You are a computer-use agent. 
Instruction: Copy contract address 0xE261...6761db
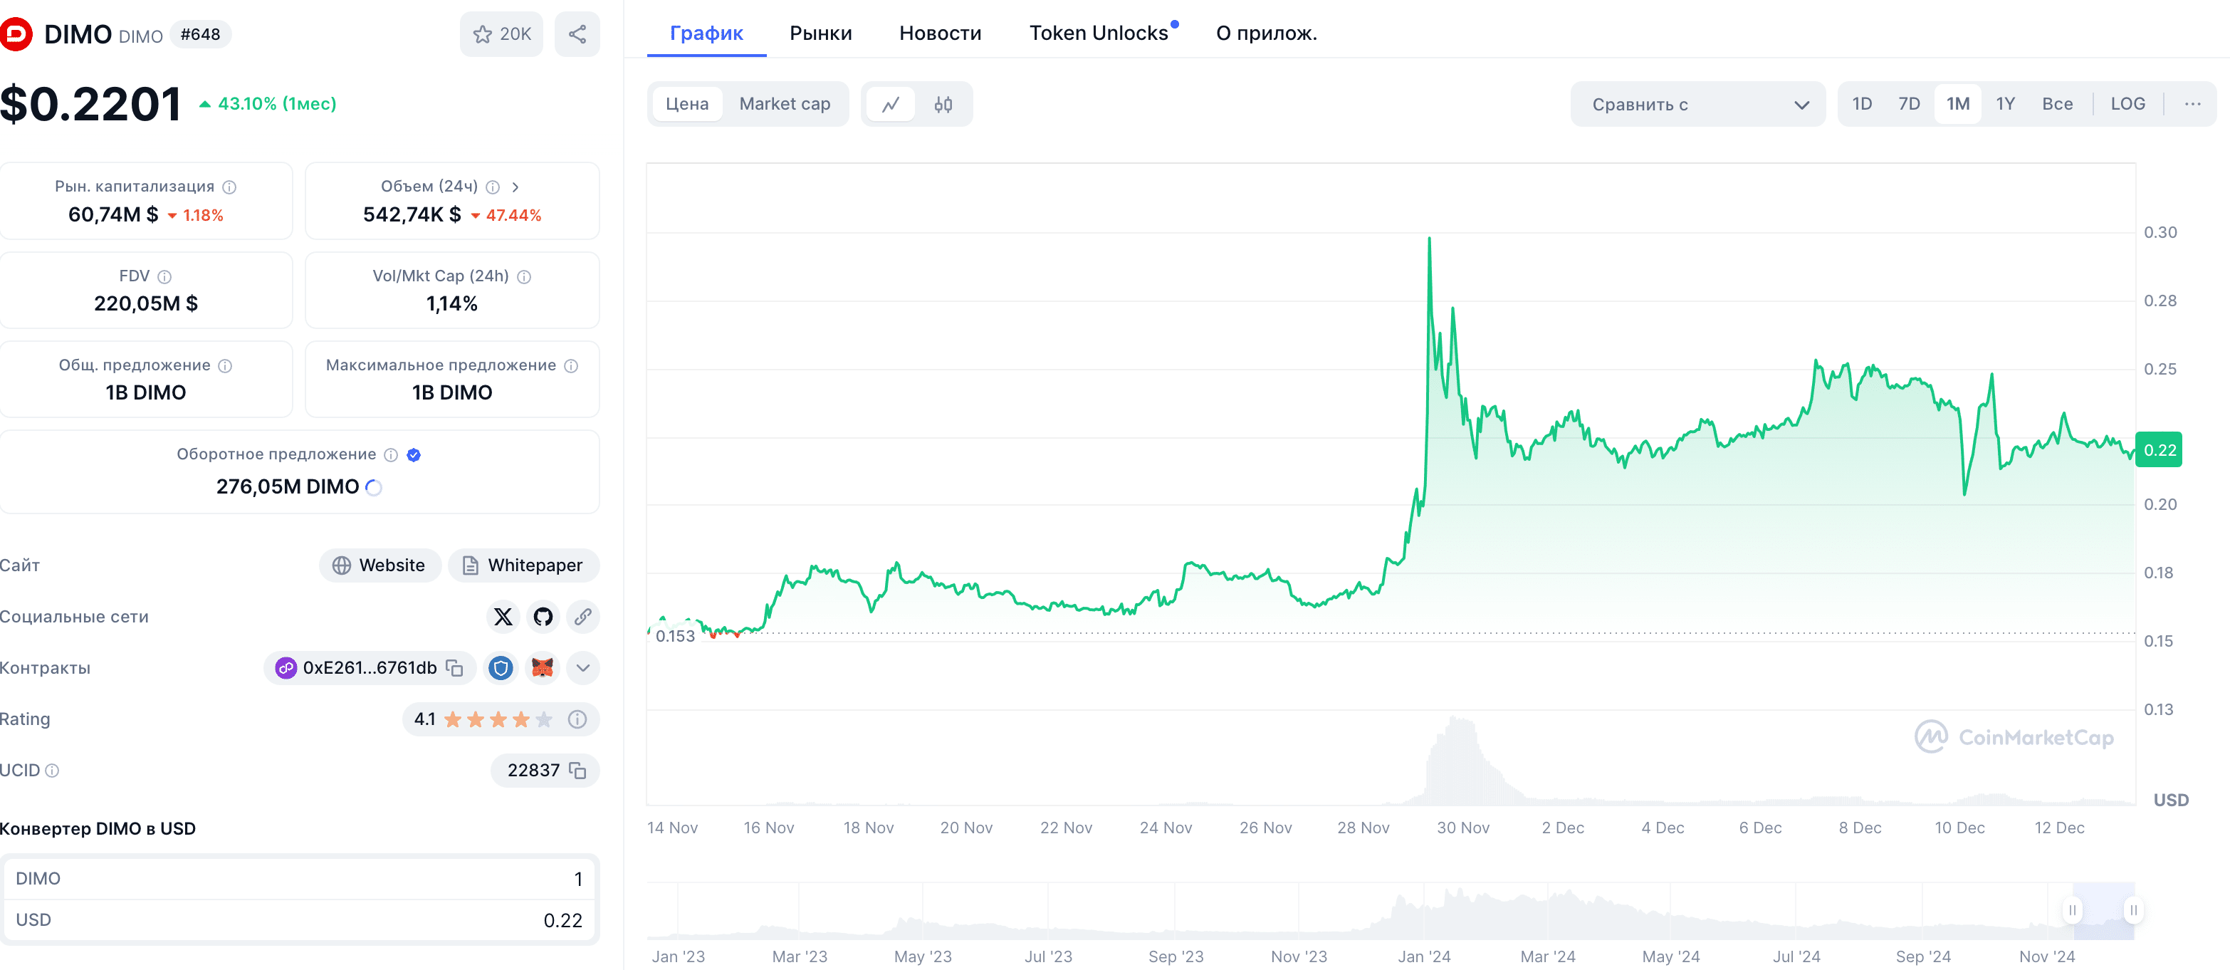tap(456, 668)
